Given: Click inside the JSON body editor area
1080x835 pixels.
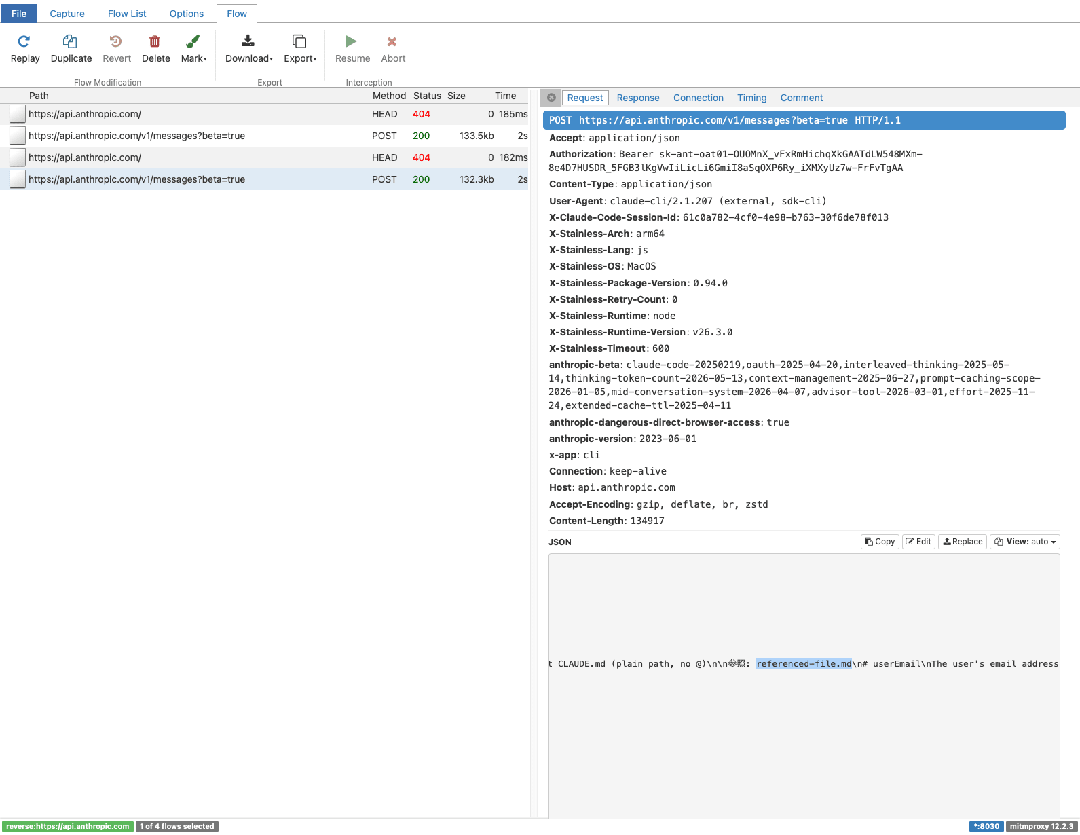Looking at the screenshot, I should click(x=804, y=686).
